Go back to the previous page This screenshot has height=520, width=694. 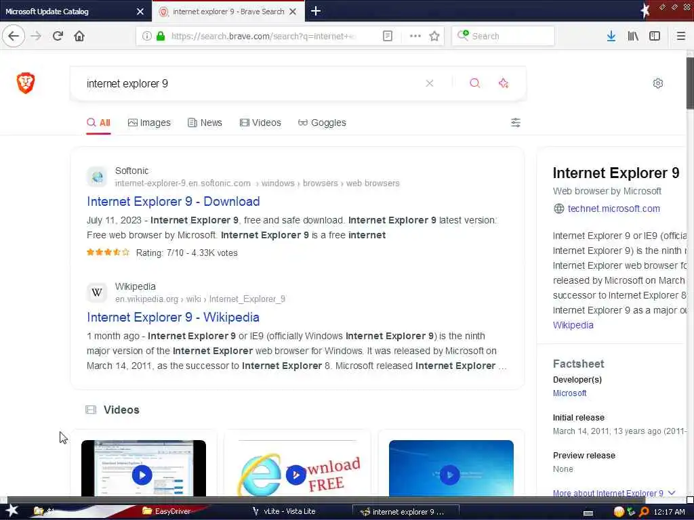coord(14,36)
